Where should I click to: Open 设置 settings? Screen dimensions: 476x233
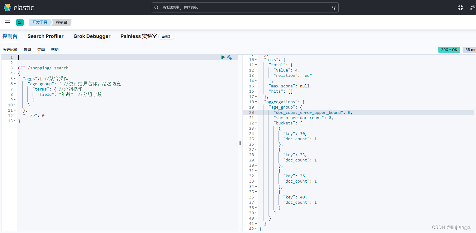(27, 50)
